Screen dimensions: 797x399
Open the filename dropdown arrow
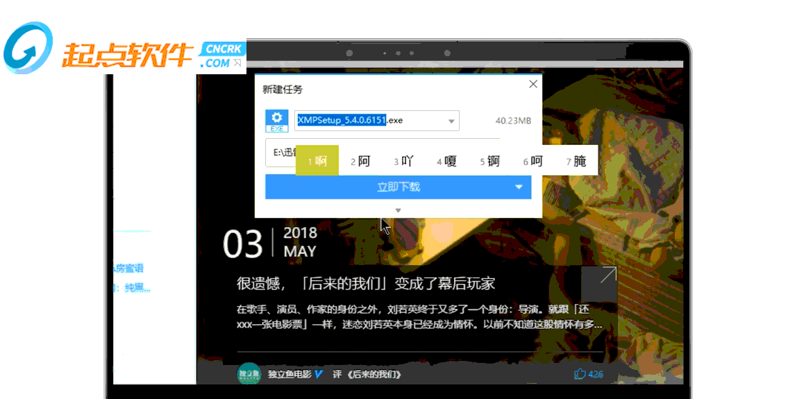tap(451, 121)
